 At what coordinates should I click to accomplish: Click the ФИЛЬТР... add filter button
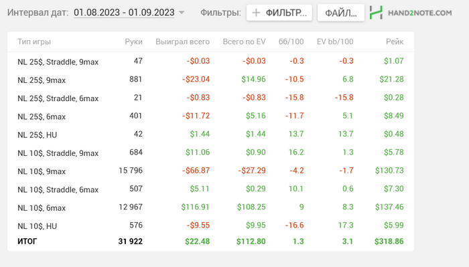point(279,13)
